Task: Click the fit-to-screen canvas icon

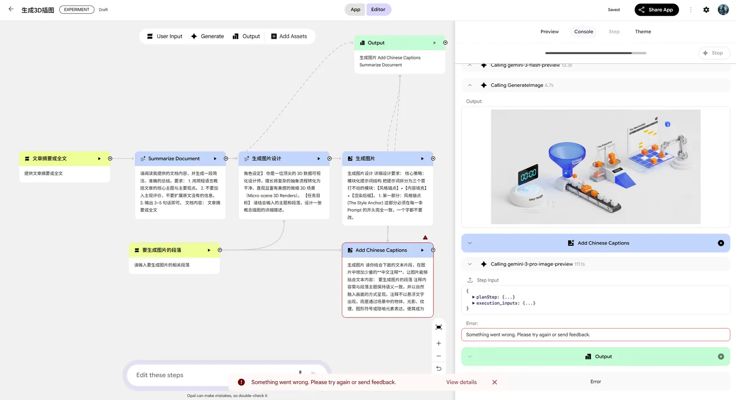Action: (x=439, y=327)
